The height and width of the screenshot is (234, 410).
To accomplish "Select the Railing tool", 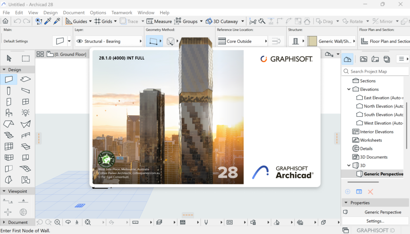I will click(25, 135).
